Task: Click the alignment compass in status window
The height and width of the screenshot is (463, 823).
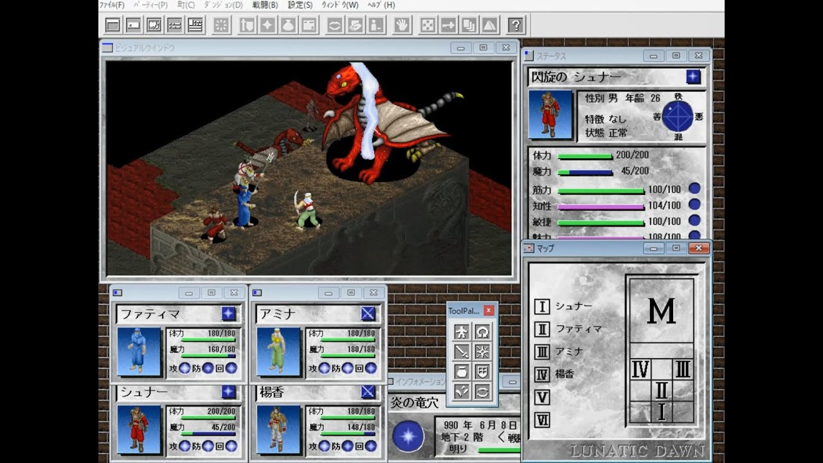Action: point(678,116)
